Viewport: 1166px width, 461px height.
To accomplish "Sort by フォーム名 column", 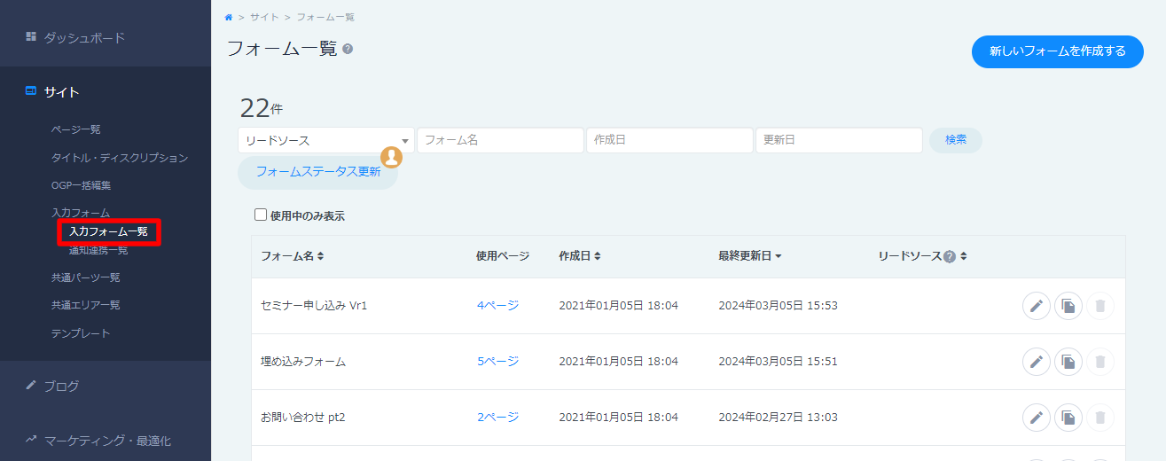I will pos(293,256).
